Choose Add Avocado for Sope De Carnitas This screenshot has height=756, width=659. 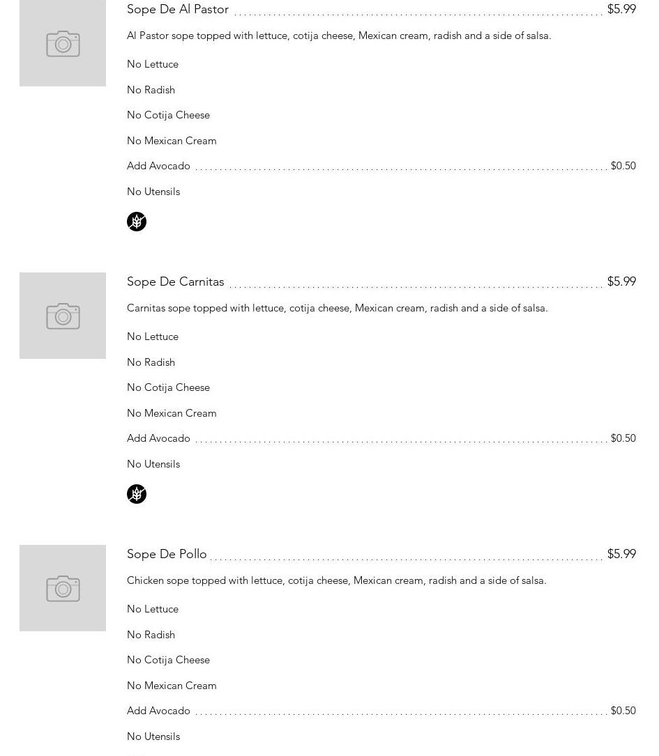coord(158,438)
